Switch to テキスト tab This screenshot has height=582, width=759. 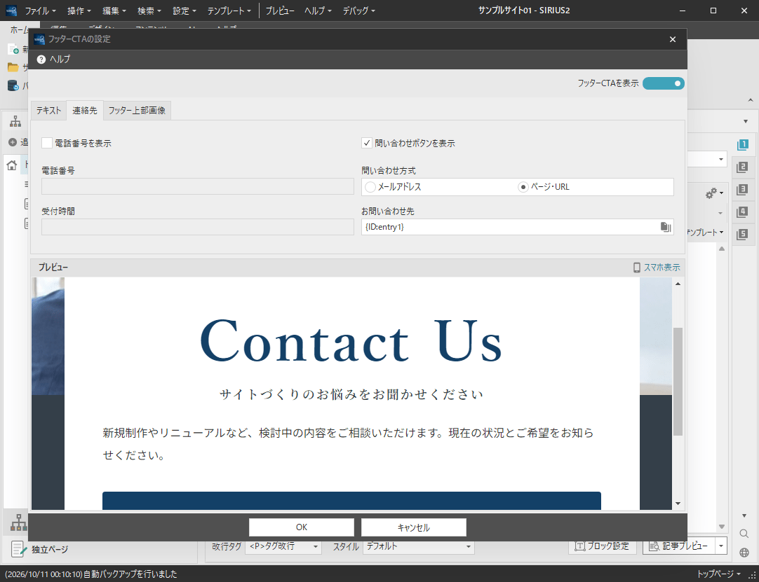pyautogui.click(x=49, y=111)
